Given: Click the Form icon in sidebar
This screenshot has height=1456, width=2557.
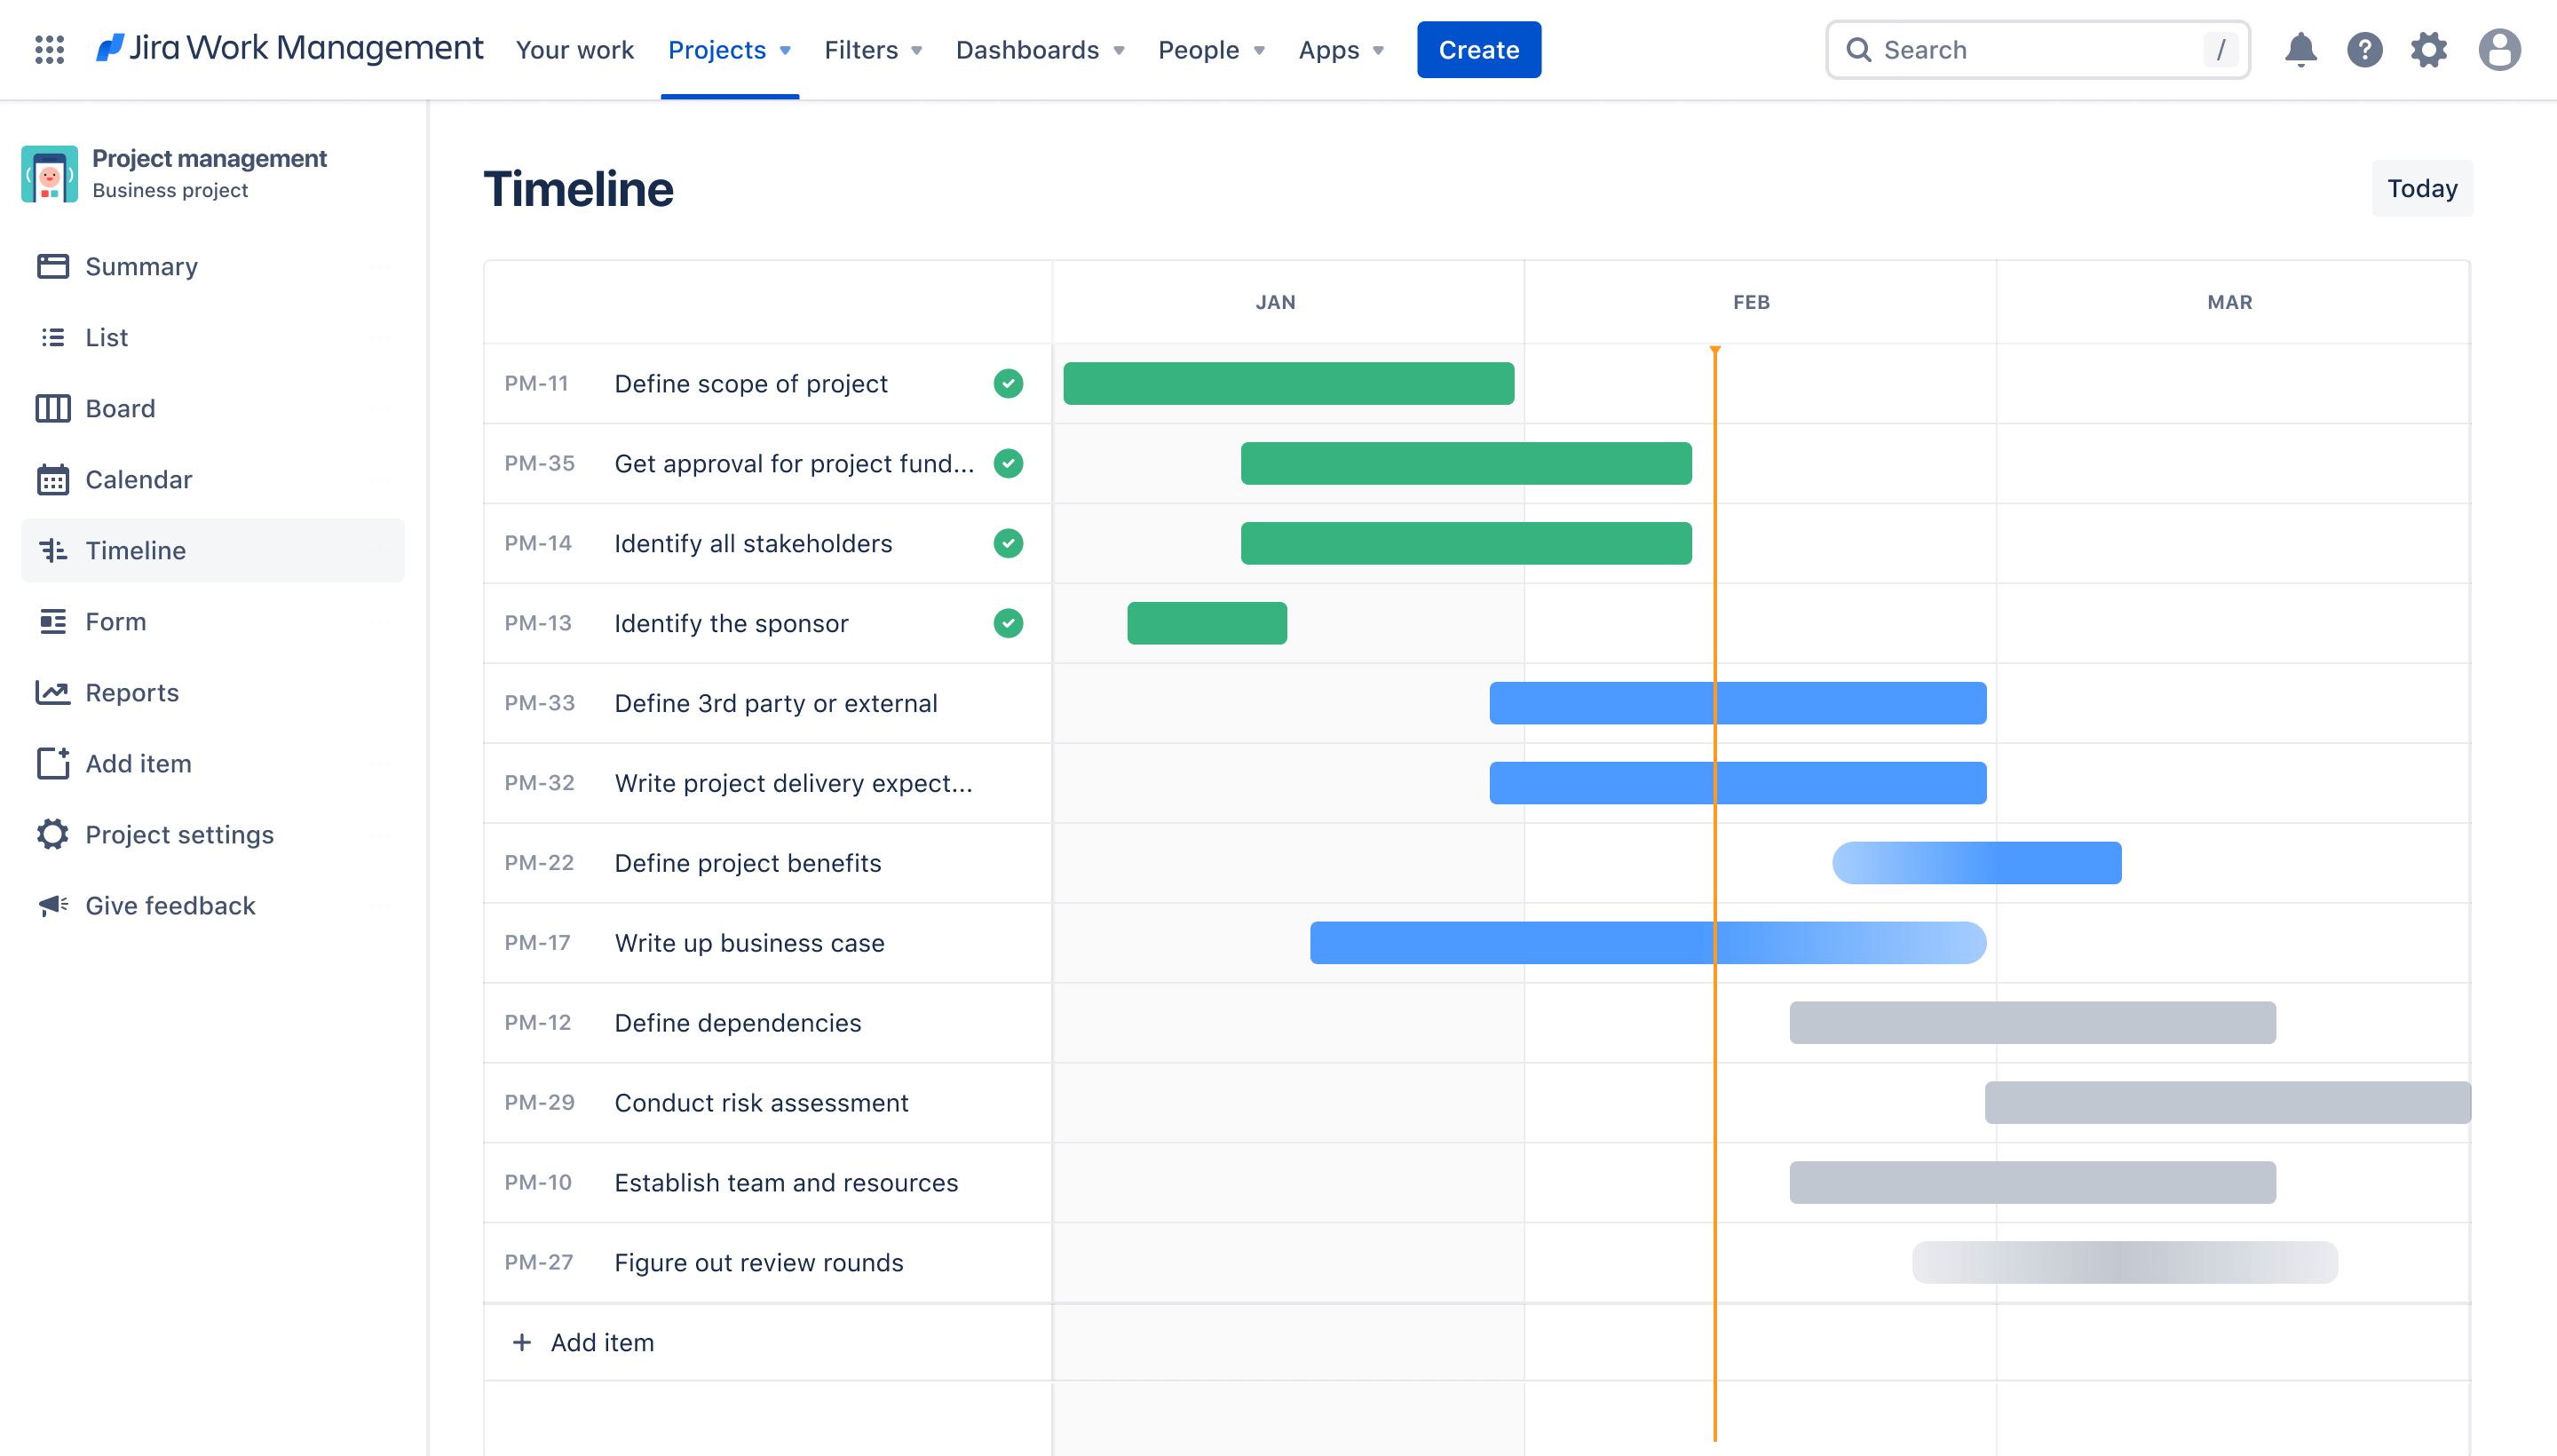Looking at the screenshot, I should [x=54, y=620].
